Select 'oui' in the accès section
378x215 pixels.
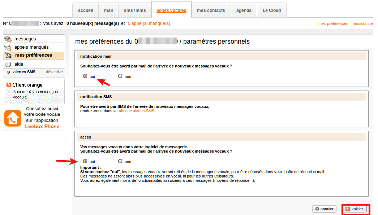tap(85, 161)
